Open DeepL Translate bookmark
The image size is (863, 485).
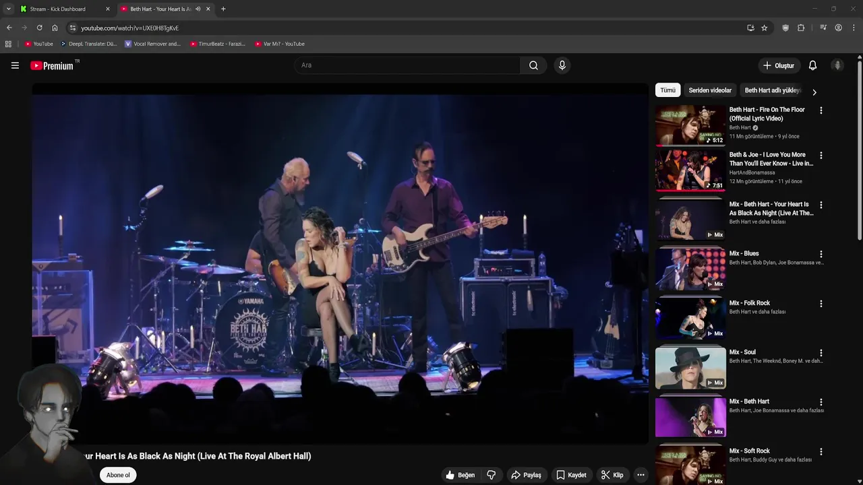pos(88,44)
